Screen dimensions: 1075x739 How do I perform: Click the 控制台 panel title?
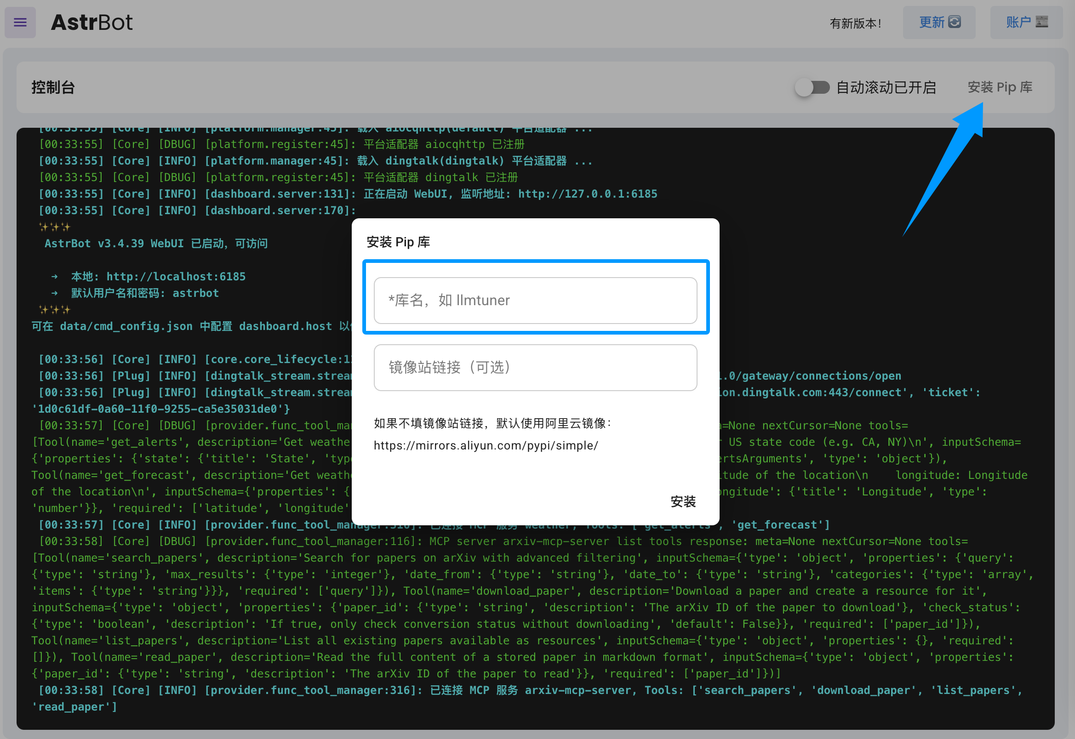(53, 87)
